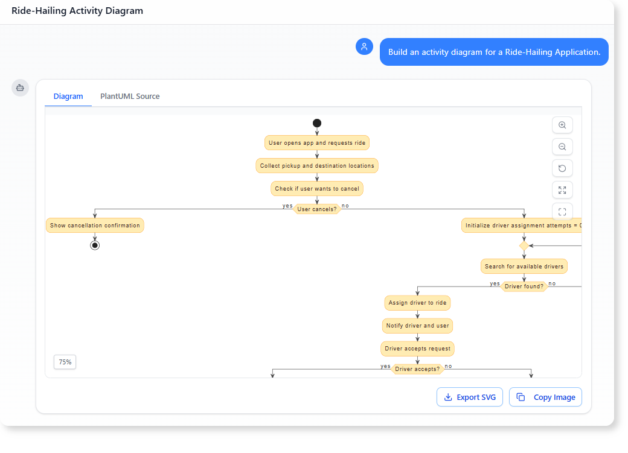Click the 'User cancels?' decision label
This screenshot has width=628, height=453.
pyautogui.click(x=316, y=209)
